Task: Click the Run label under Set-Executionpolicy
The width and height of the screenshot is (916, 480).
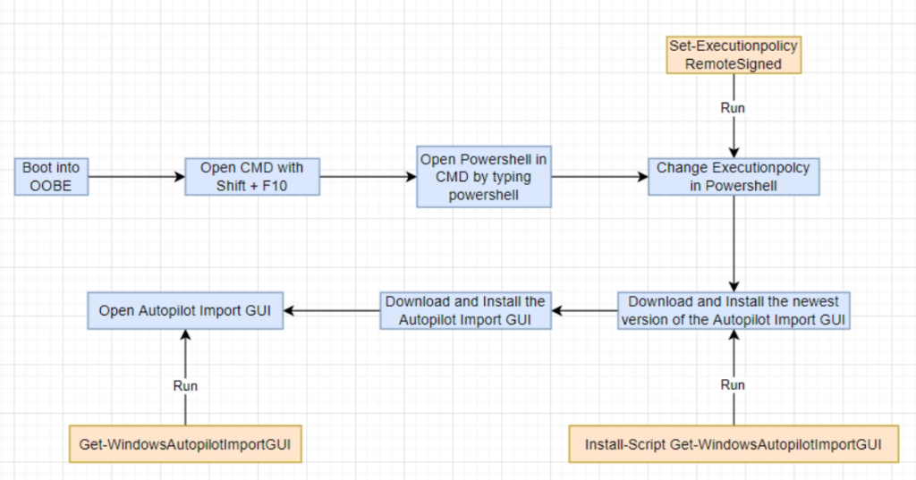Action: tap(733, 108)
